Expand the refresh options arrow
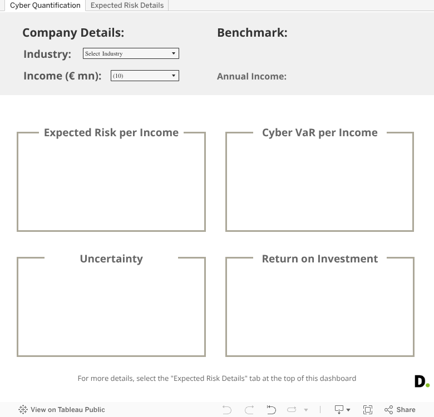 click(x=306, y=410)
